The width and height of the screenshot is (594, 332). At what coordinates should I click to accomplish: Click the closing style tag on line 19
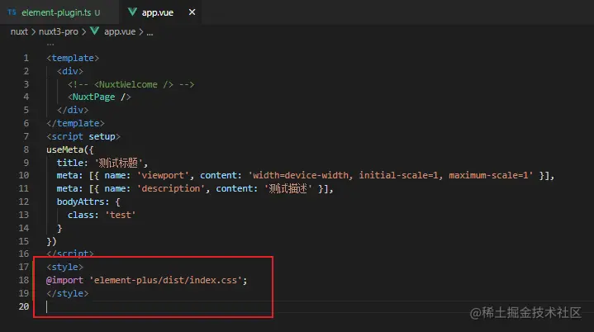[68, 293]
